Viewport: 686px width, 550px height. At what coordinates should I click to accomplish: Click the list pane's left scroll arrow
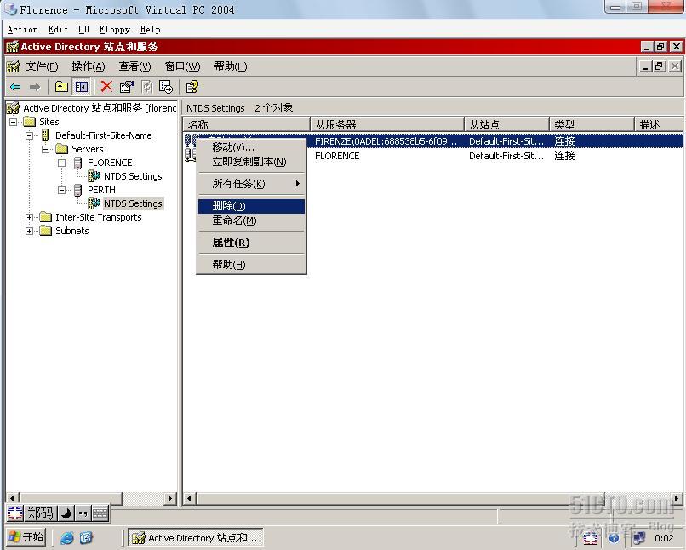(190, 498)
